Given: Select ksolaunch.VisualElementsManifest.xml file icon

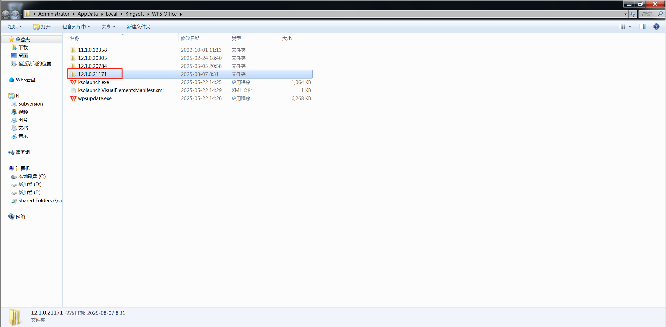Looking at the screenshot, I should click(73, 90).
